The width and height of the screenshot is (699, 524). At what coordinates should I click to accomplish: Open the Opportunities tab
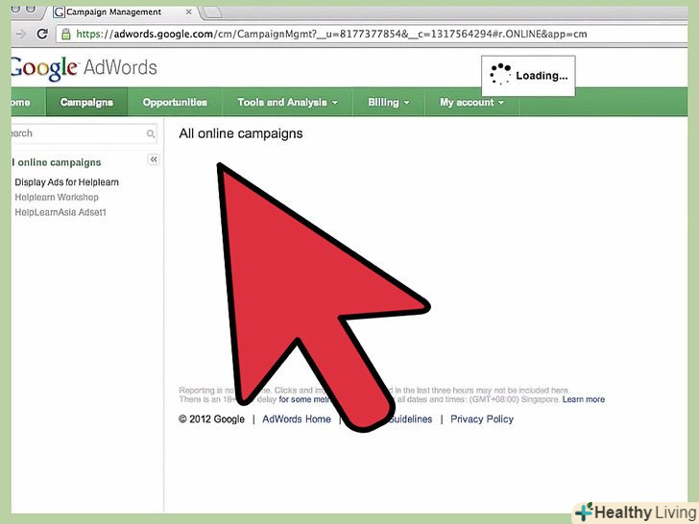pyautogui.click(x=175, y=102)
